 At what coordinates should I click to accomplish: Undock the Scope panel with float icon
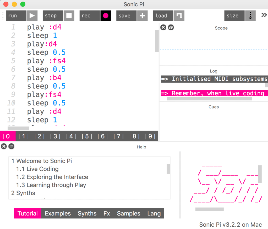tap(171, 27)
